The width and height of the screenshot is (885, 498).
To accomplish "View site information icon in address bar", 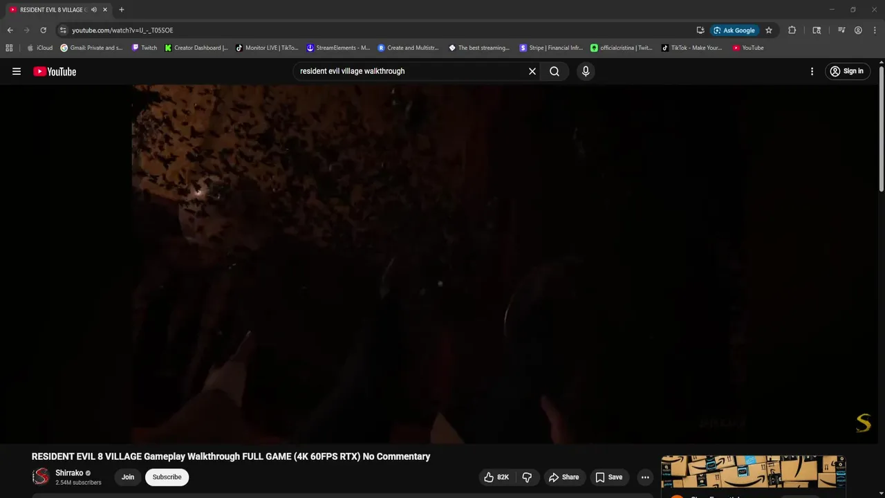I will pos(63,30).
